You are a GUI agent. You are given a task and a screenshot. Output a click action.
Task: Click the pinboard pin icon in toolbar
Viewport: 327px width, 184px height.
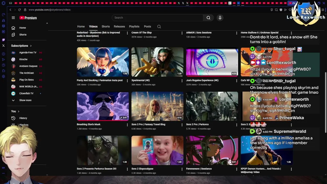272,10
